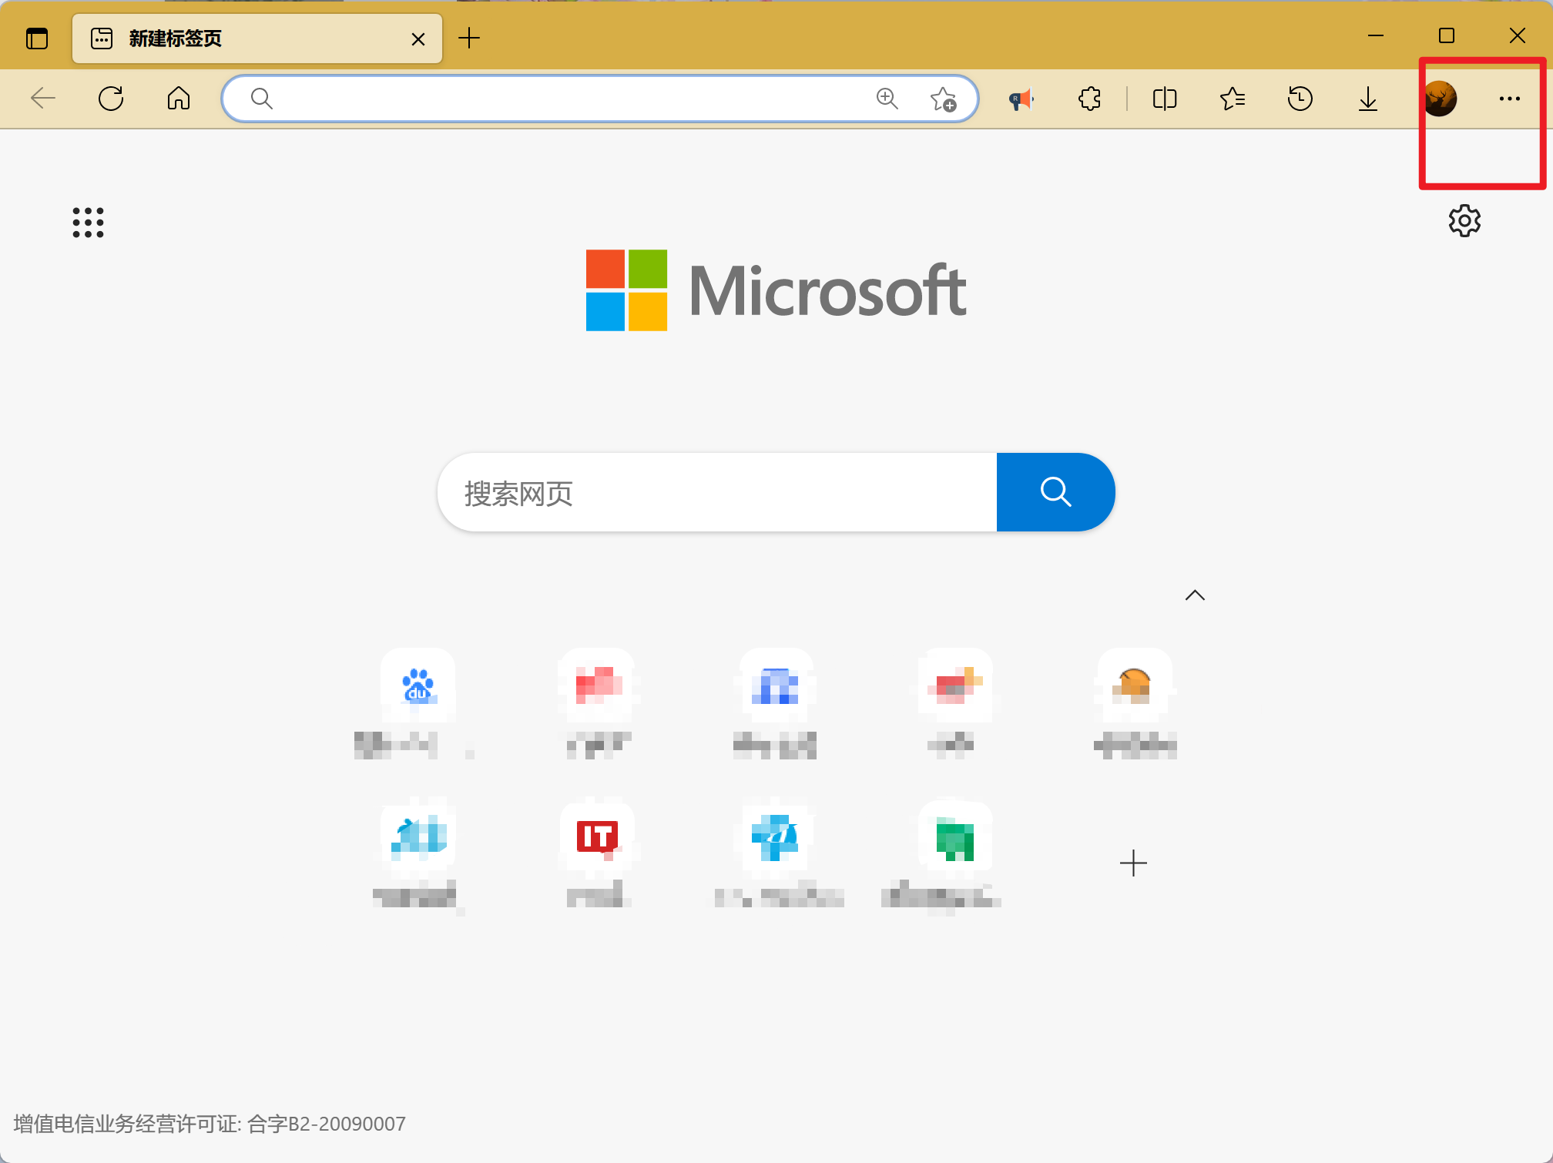The width and height of the screenshot is (1553, 1163).
Task: Go to the home page
Action: pyautogui.click(x=179, y=99)
